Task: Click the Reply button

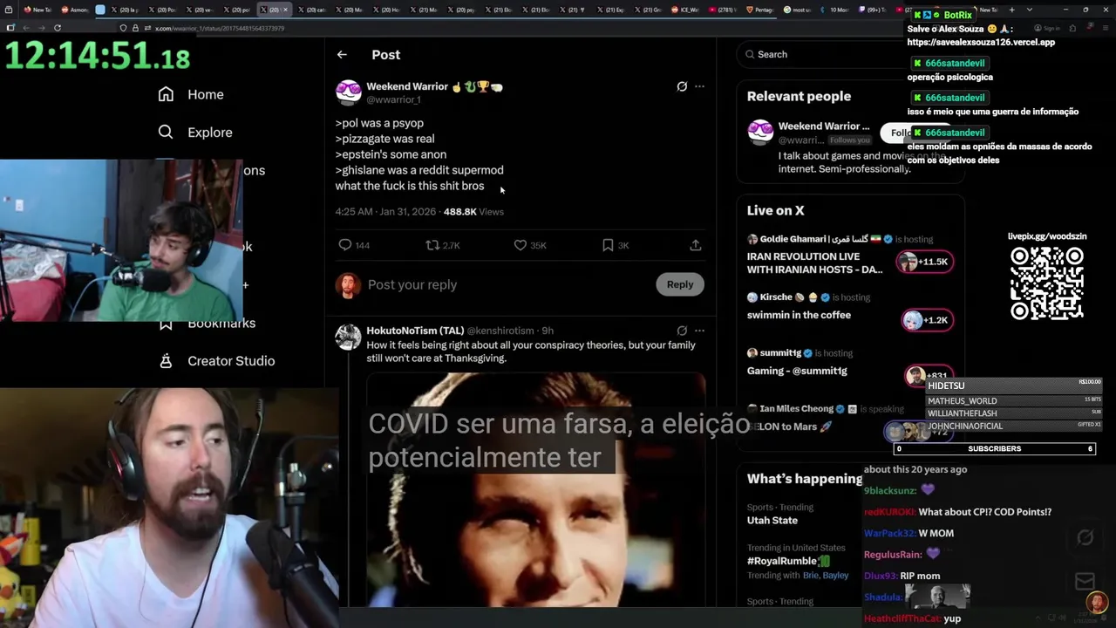Action: (x=680, y=284)
